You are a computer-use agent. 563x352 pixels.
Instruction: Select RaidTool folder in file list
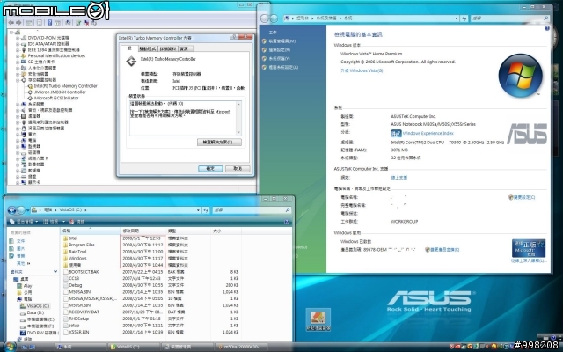point(77,252)
